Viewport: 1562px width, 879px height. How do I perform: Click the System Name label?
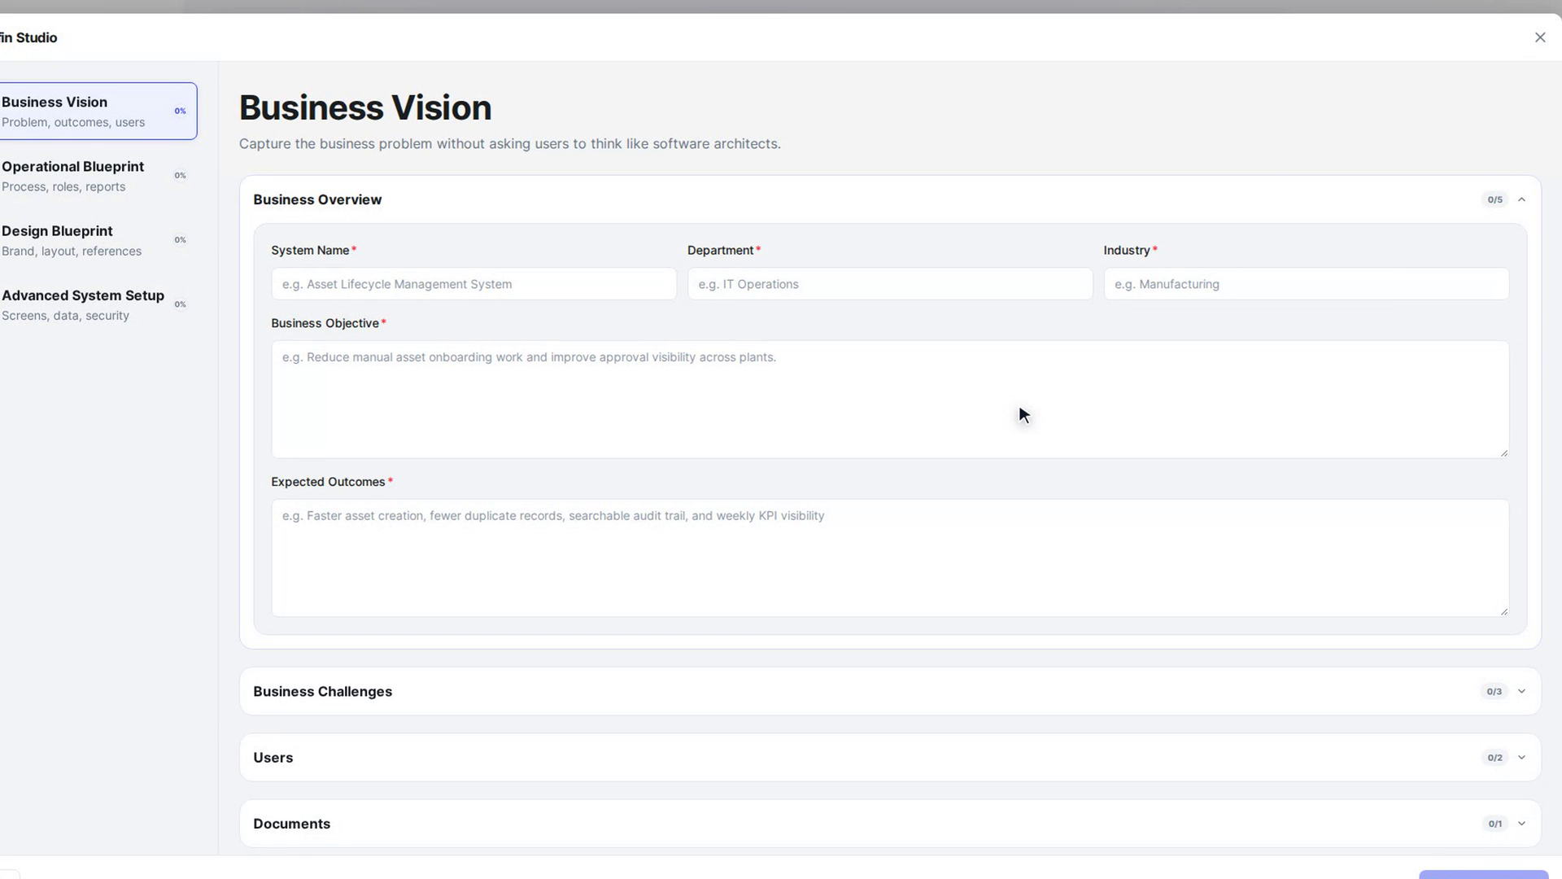[x=310, y=251]
